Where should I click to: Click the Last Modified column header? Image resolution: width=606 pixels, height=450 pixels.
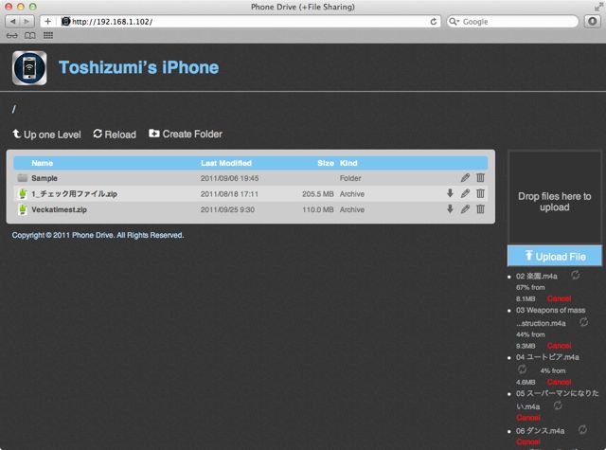tap(226, 163)
